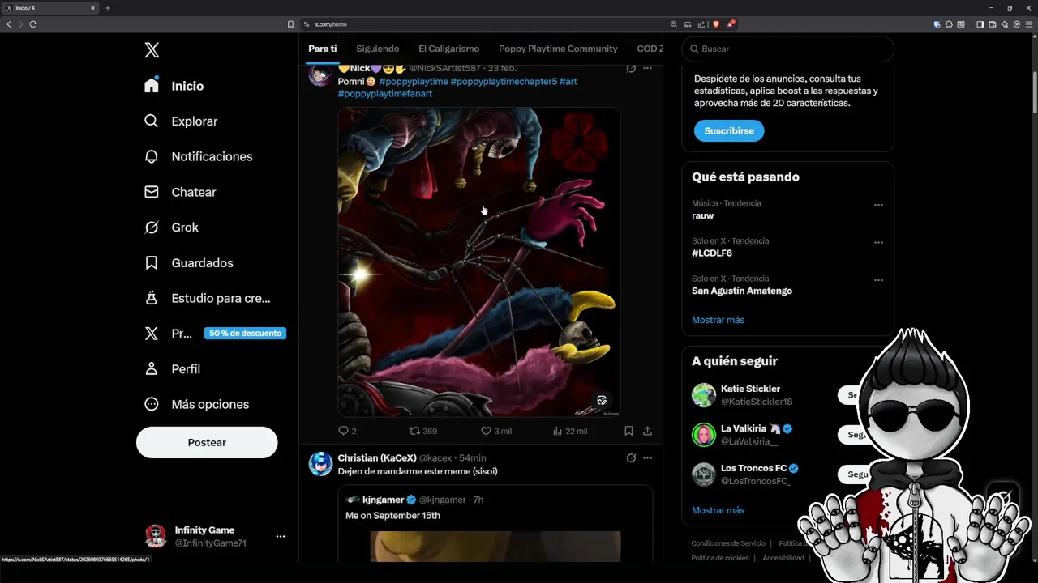
Task: Open the browser hamburger menu
Action: [1029, 24]
